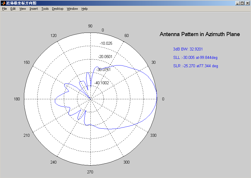This screenshot has height=178, width=251.
Task: Click the 30 degree angle label
Action: 153,62
